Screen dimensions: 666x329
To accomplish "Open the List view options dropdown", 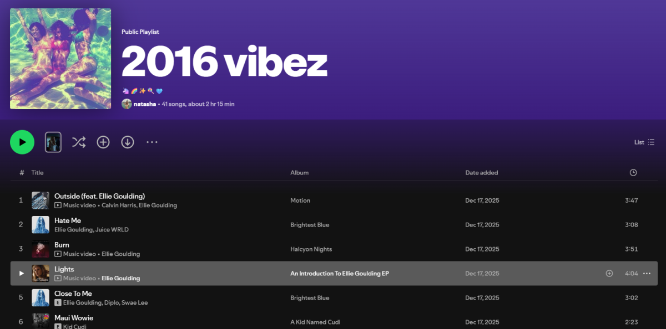I will tap(644, 142).
